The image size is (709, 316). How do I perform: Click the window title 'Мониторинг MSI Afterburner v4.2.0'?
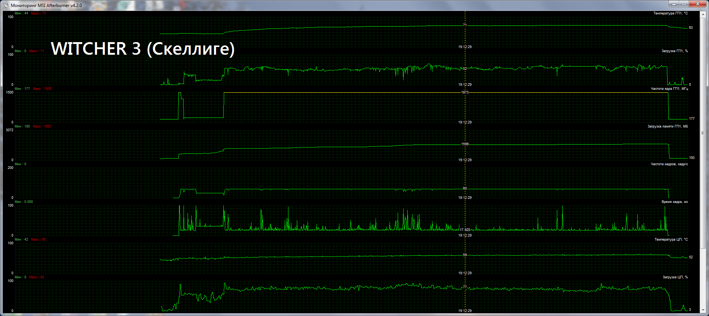pyautogui.click(x=47, y=5)
